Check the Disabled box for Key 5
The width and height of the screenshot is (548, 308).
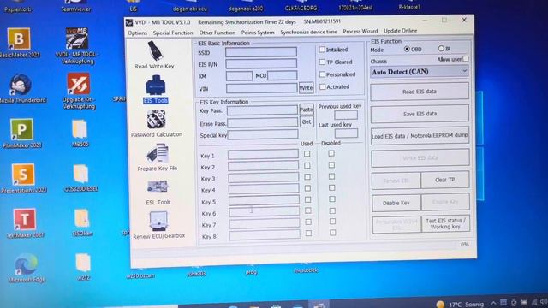click(332, 199)
